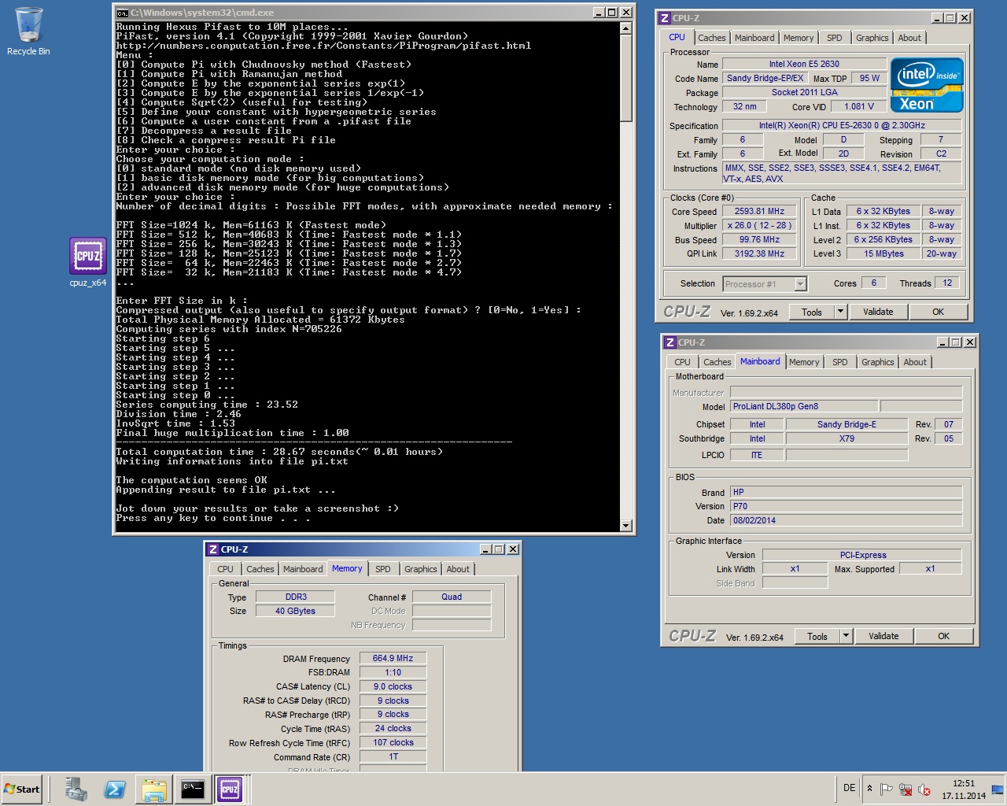
Task: Click the Max TDP value 95 W
Action: coord(869,78)
